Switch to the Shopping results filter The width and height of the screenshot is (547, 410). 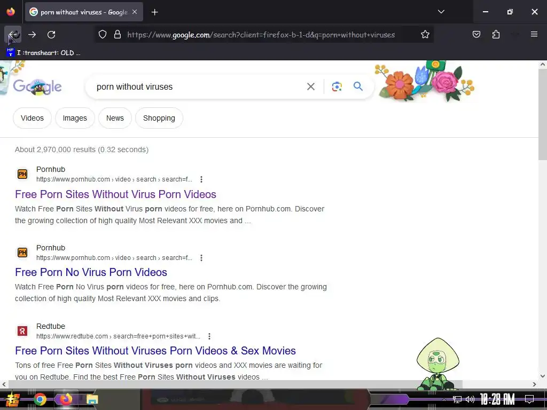click(x=159, y=118)
